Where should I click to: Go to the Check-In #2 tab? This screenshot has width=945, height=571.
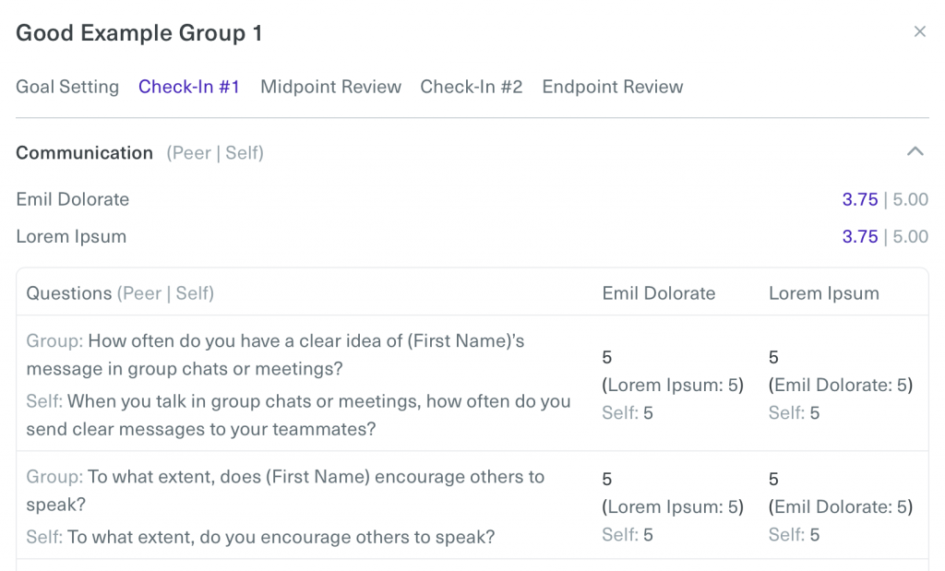pos(472,87)
